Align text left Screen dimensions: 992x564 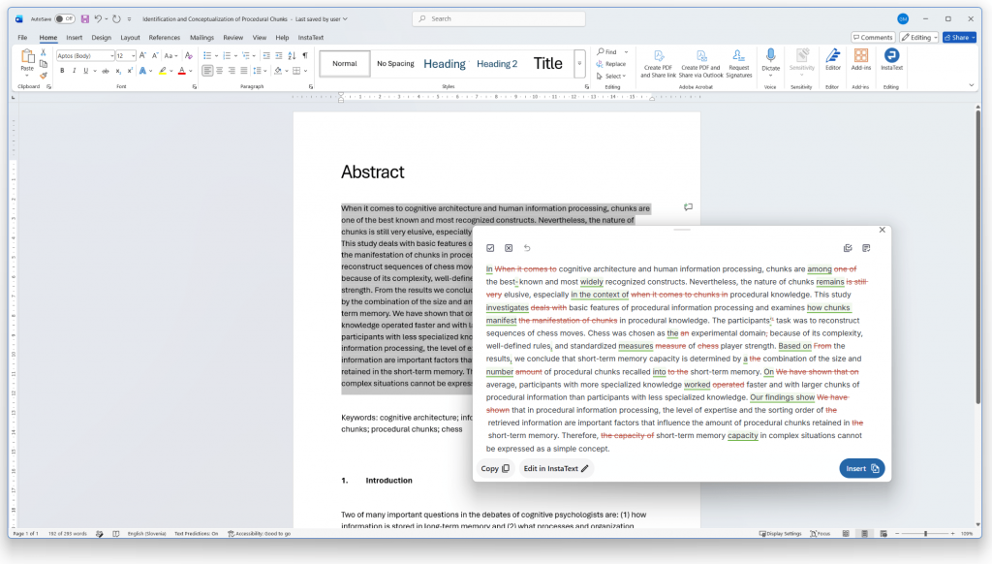(x=207, y=71)
